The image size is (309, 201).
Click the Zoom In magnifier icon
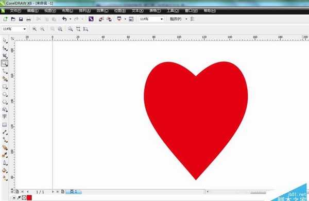(35, 29)
